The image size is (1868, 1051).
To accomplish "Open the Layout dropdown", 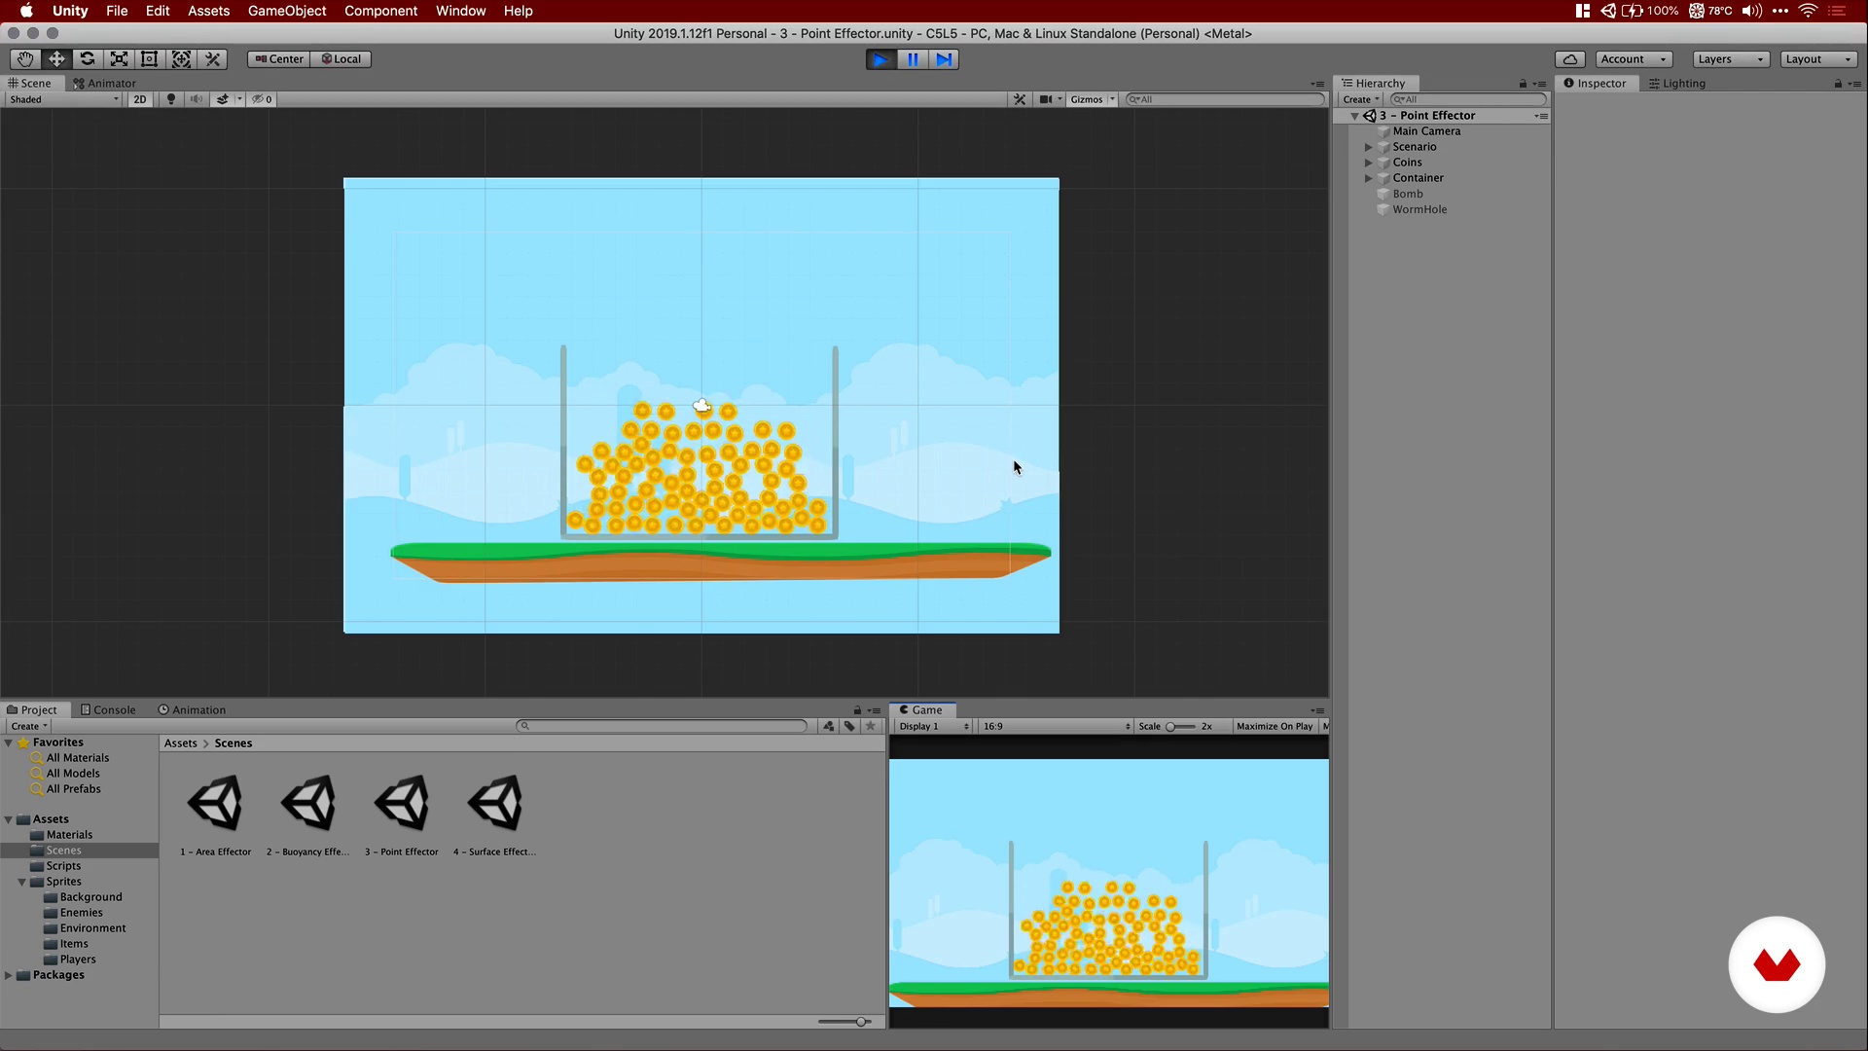I will tap(1819, 59).
